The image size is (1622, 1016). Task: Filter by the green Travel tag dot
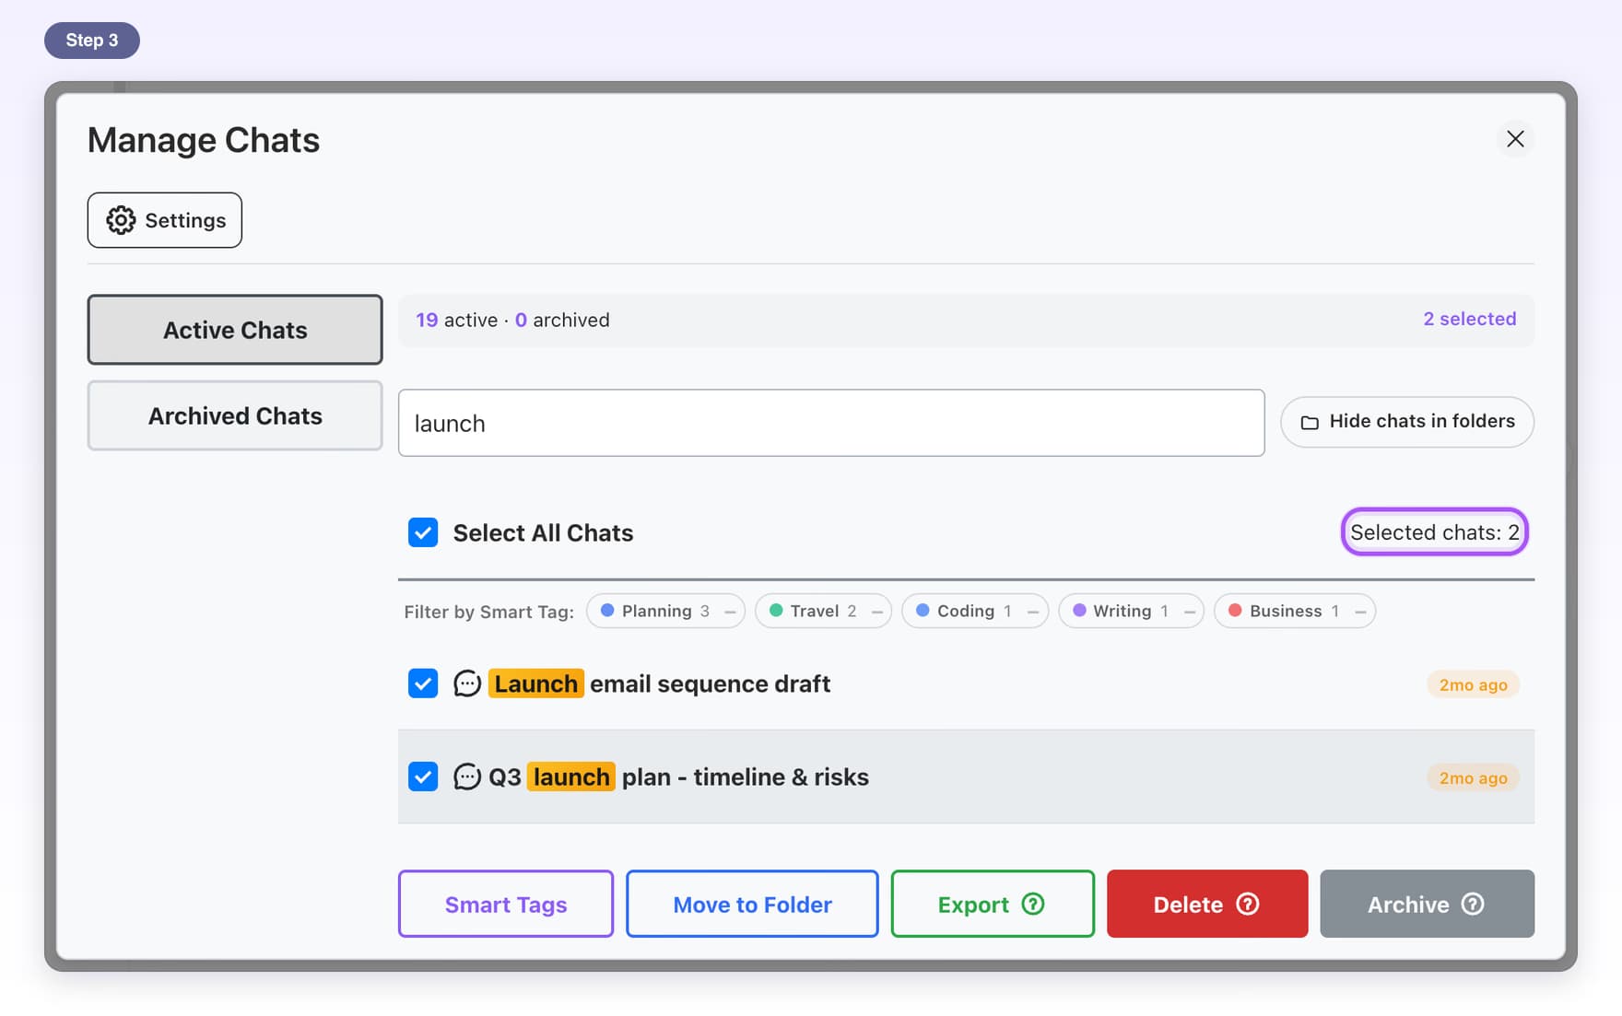click(x=776, y=611)
